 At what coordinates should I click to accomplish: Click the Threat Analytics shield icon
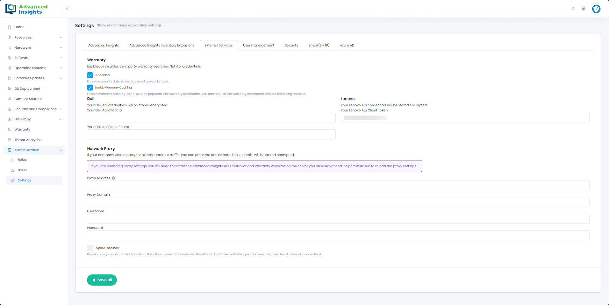point(10,140)
